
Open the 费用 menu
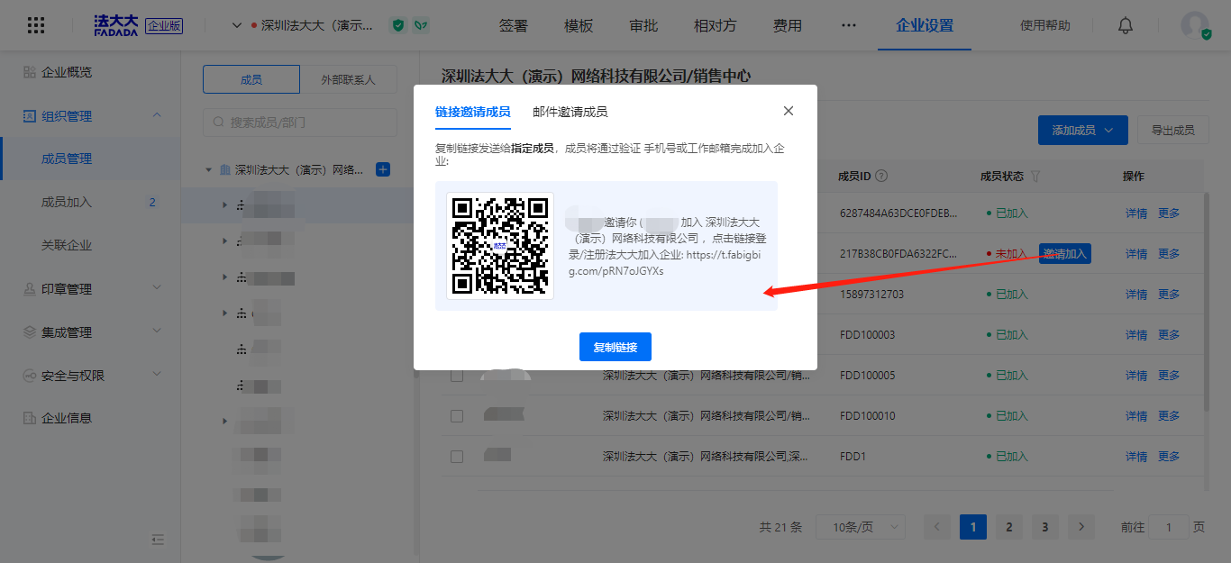tap(787, 25)
